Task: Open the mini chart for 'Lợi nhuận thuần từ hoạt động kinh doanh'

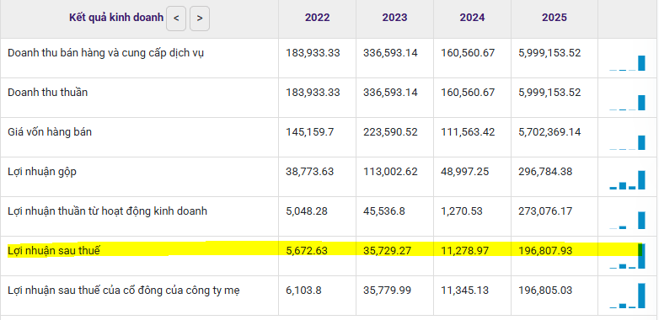Action: tap(628, 220)
